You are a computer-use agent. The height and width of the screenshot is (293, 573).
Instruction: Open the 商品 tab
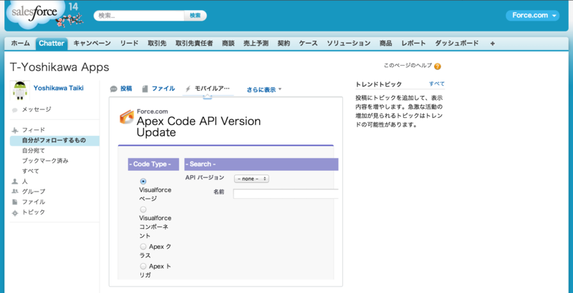point(385,43)
